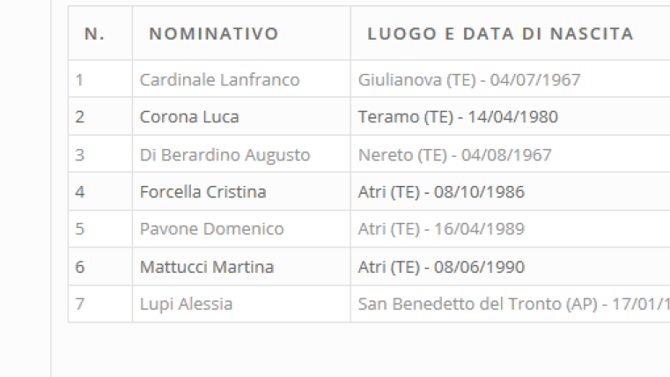Select the Atri (TE) - 08/06/1990 cell
670x377 pixels.
tap(441, 267)
